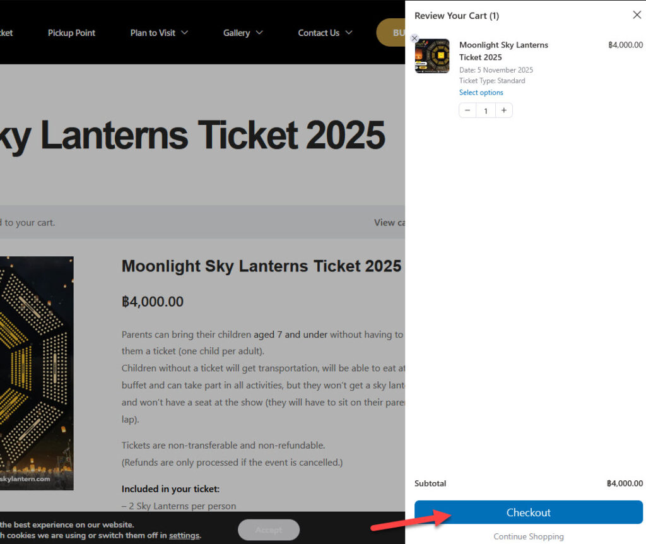The image size is (646, 544).
Task: Remove Moonlight Sky Lanterns ticket from cart
Action: point(414,38)
